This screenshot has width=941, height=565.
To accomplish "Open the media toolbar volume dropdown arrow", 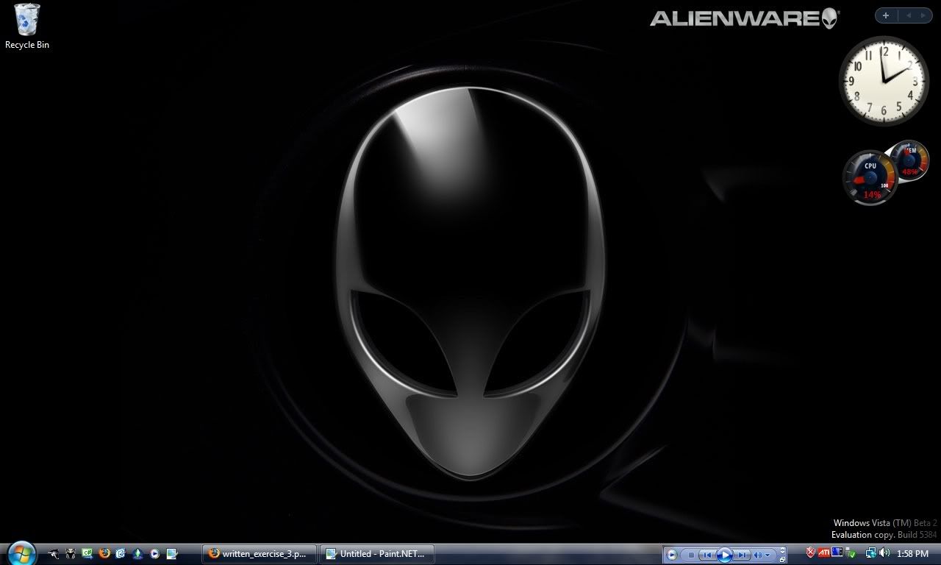I will tap(768, 555).
